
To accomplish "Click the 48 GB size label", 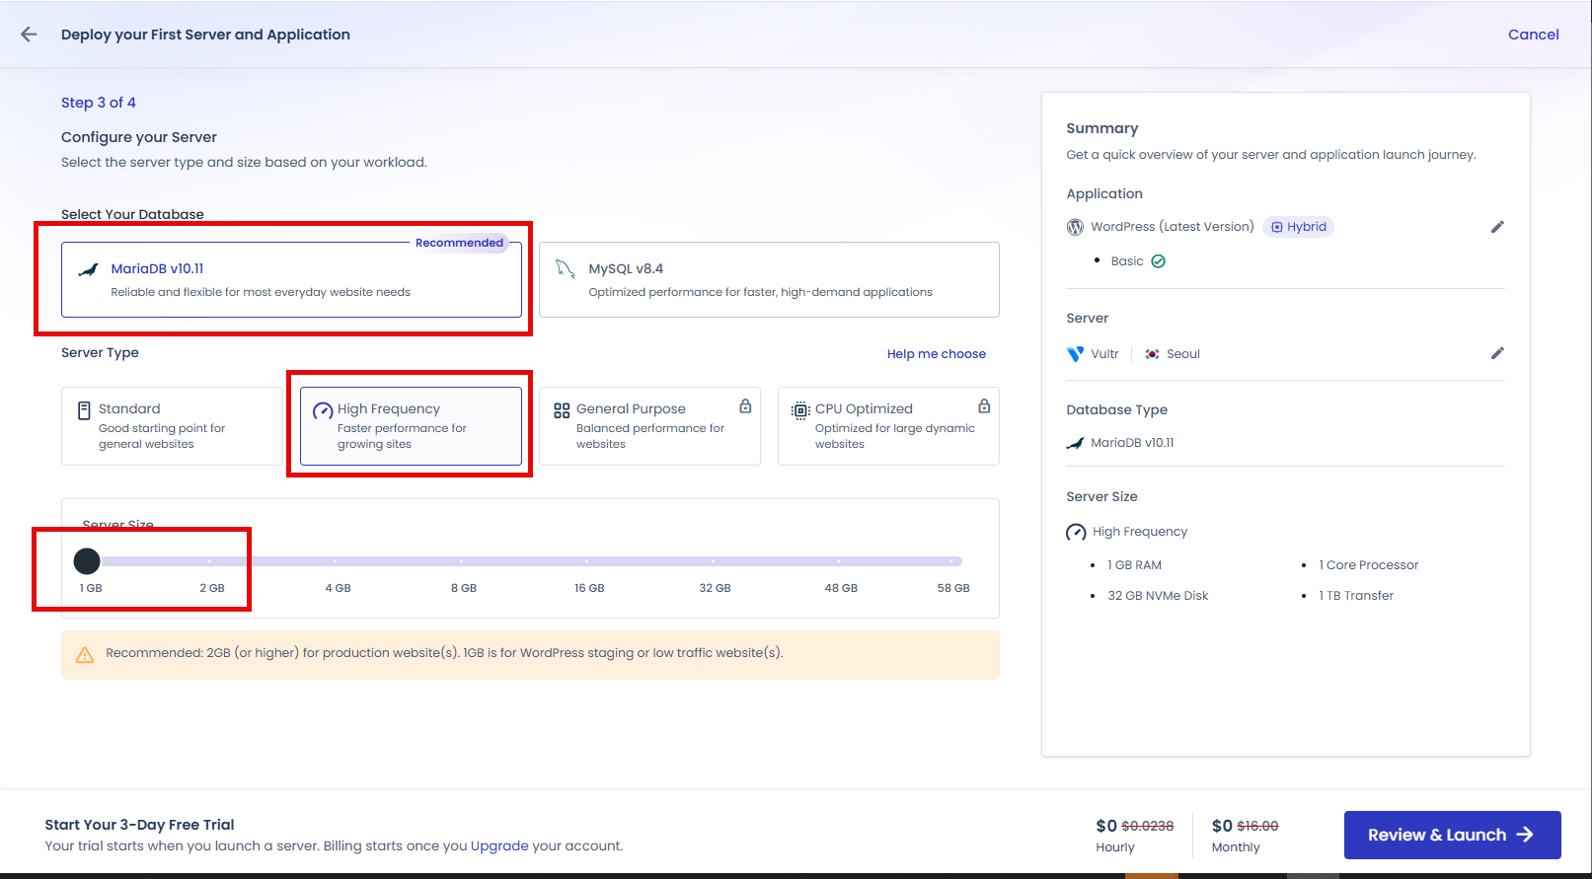I will 841,588.
